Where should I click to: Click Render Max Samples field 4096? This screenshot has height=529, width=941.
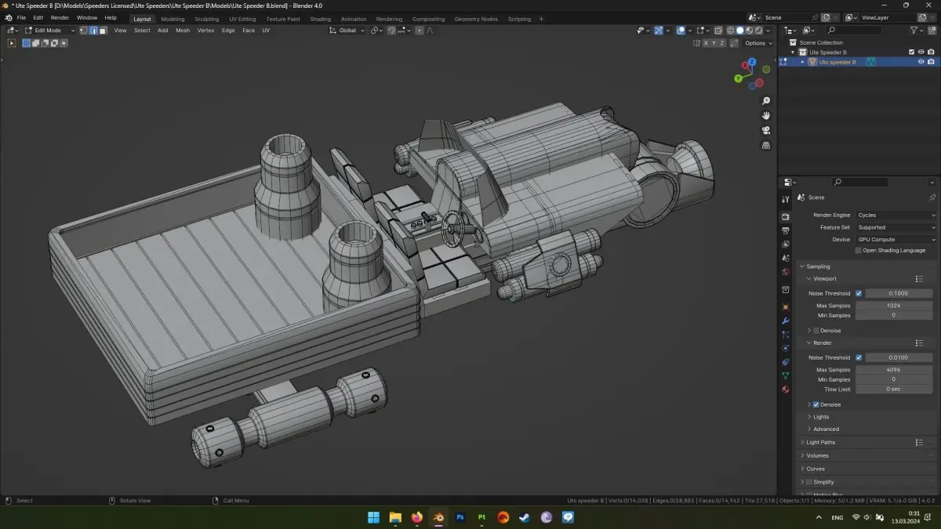tap(893, 370)
